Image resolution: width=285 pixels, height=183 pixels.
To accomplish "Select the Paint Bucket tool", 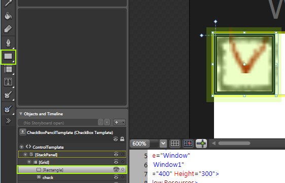I will (x=8, y=16).
